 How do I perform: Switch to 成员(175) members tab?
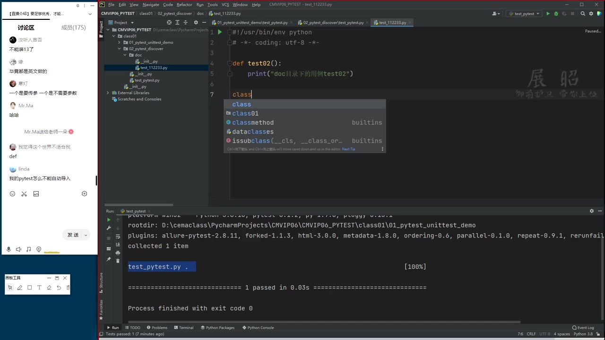coord(73,28)
